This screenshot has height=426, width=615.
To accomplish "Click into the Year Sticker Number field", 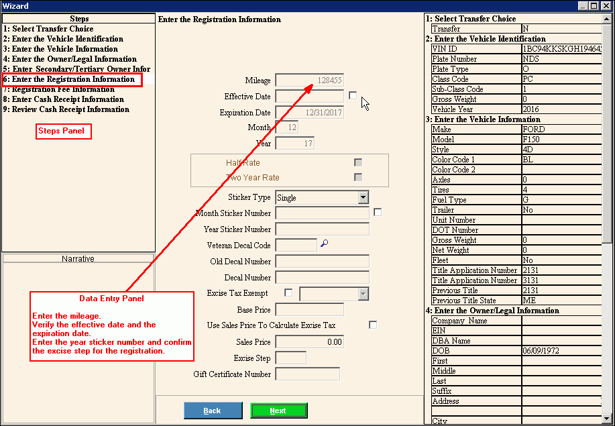I will (322, 229).
